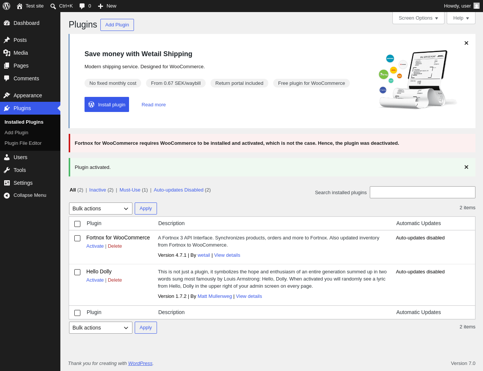Tick the select-all checkbox in table footer
Image resolution: width=483 pixels, height=371 pixels.
[x=77, y=313]
